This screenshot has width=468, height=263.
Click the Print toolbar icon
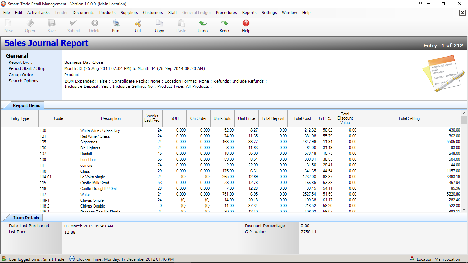116,24
